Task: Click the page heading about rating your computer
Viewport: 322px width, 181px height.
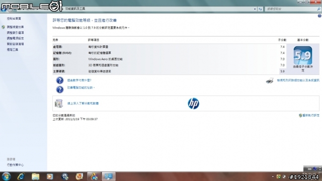Action: click(85, 20)
